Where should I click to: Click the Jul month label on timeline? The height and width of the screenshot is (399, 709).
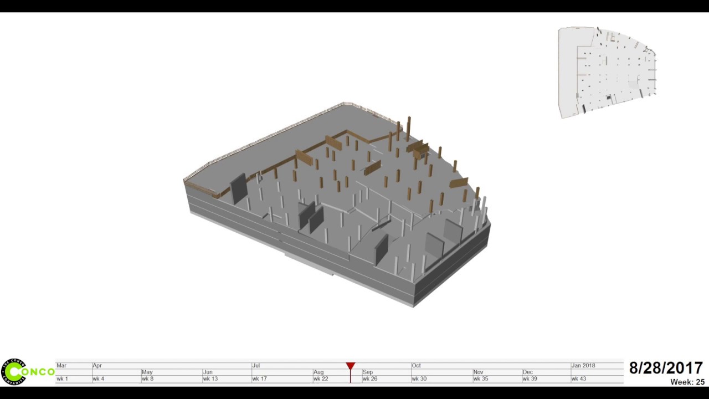[256, 366]
